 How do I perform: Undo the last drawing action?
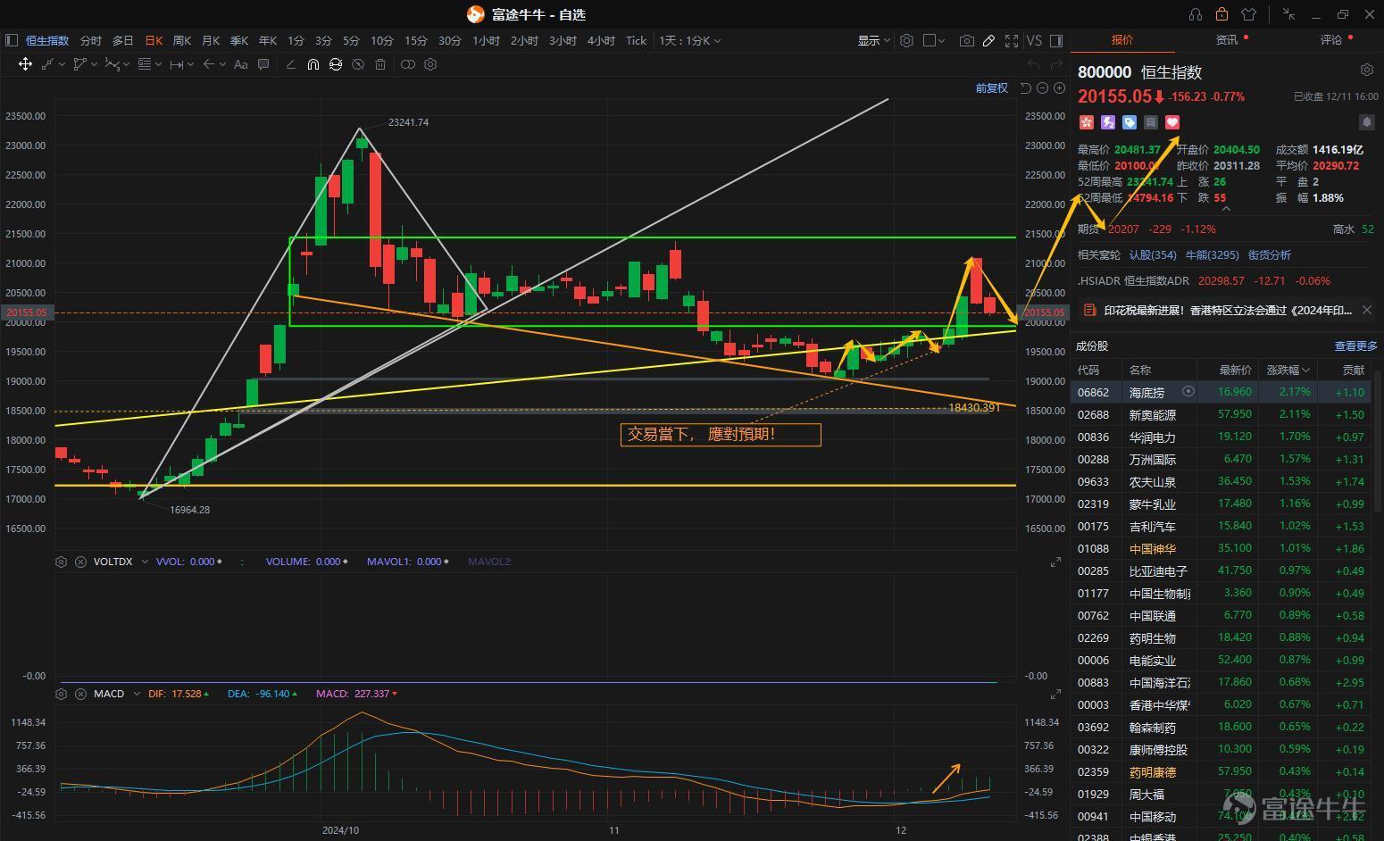pyautogui.click(x=1033, y=64)
